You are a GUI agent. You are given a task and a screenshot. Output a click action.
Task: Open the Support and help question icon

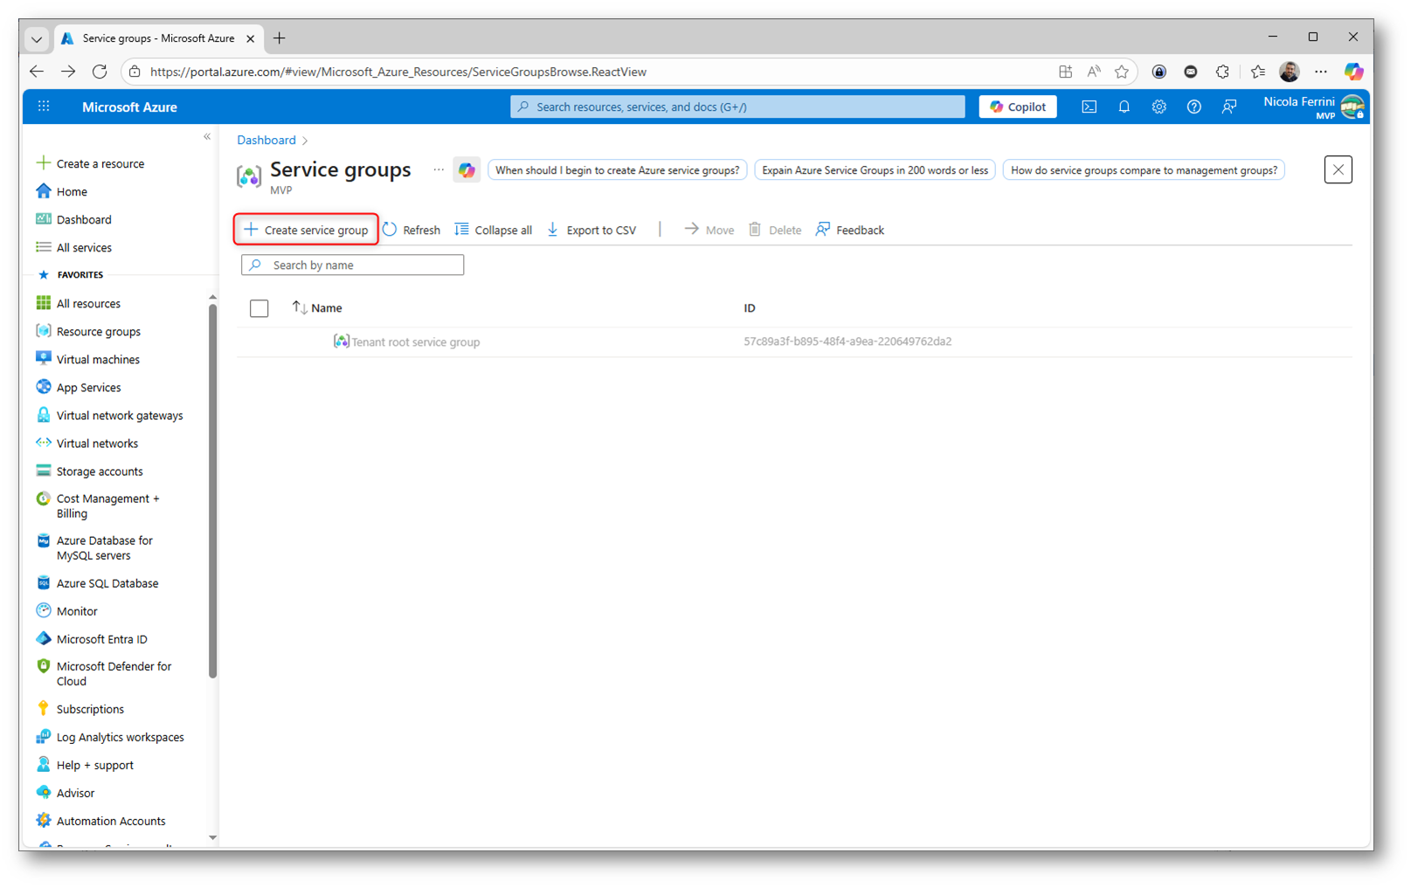(1193, 107)
